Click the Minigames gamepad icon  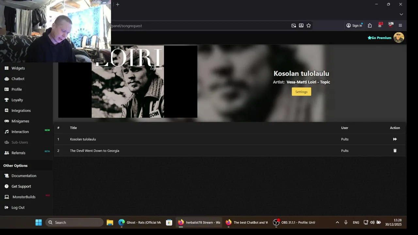click(x=7, y=121)
